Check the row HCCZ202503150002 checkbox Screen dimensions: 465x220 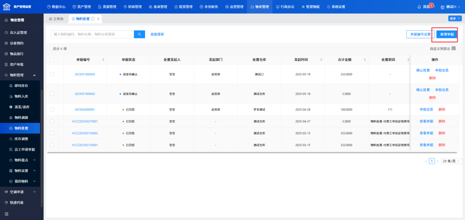(52, 133)
